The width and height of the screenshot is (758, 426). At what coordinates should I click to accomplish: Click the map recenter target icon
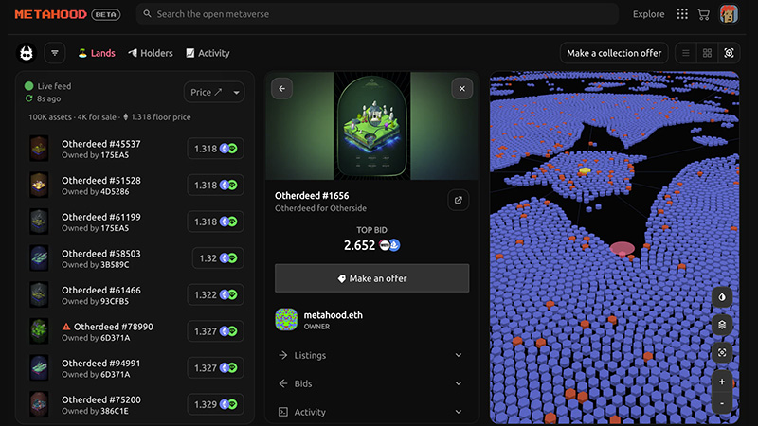coord(722,352)
